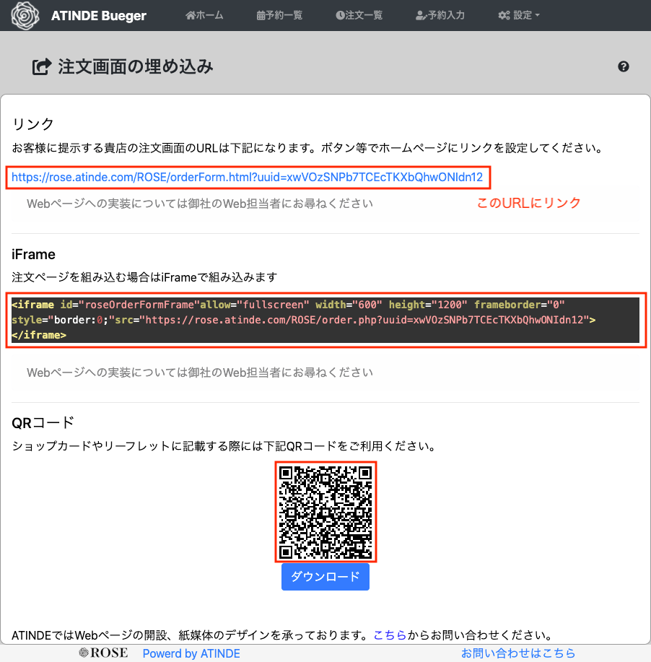Click the iFrame section heading
The image size is (651, 662).
click(x=33, y=255)
